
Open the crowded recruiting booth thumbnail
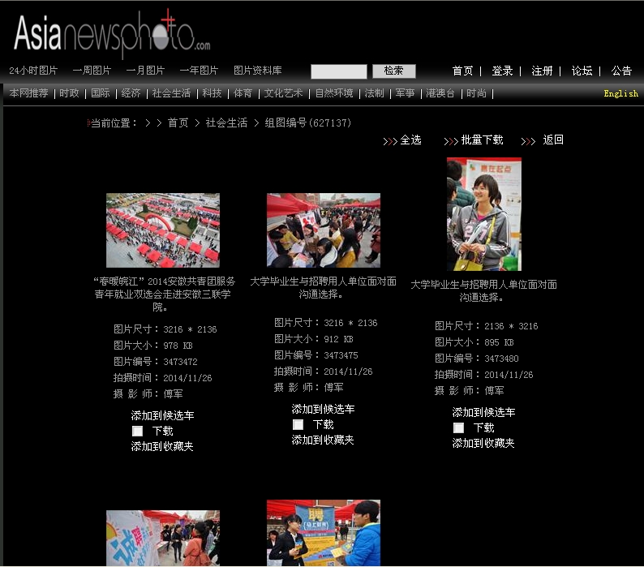323,230
